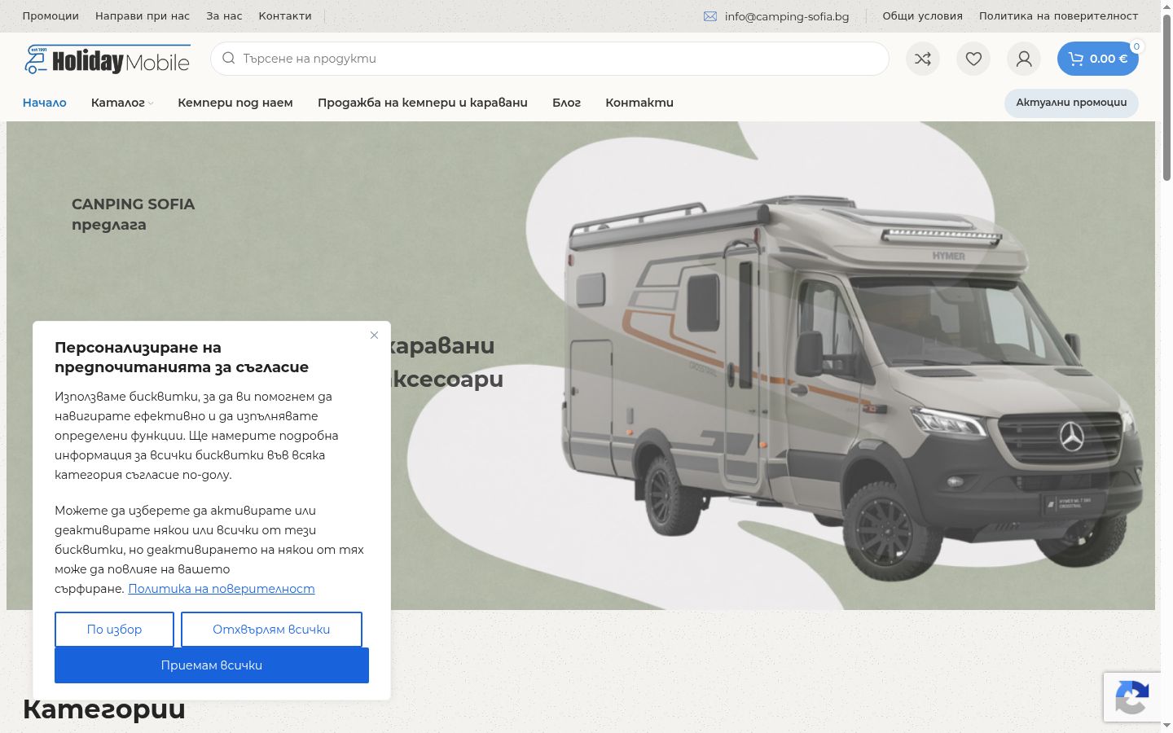1173x733 pixels.
Task: Open the За нас link
Action: tap(224, 16)
